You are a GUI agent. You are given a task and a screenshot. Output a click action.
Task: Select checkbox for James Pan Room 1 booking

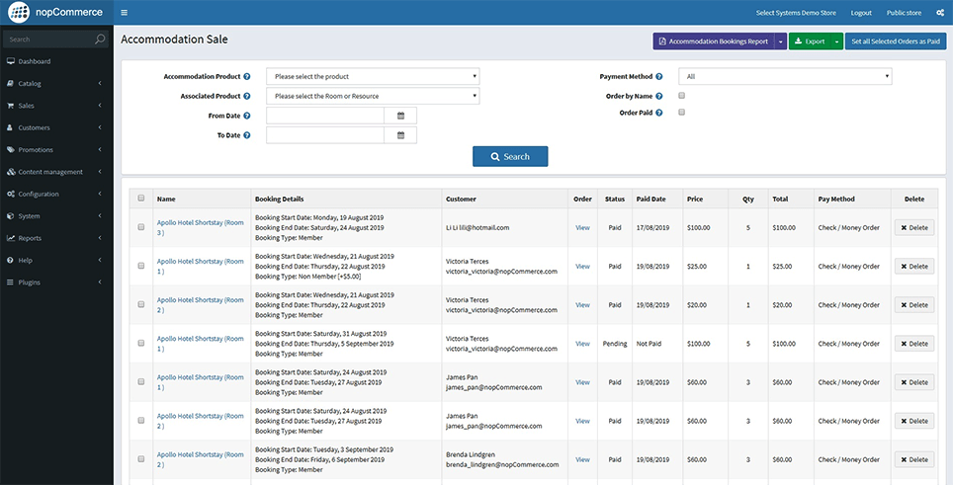click(141, 382)
